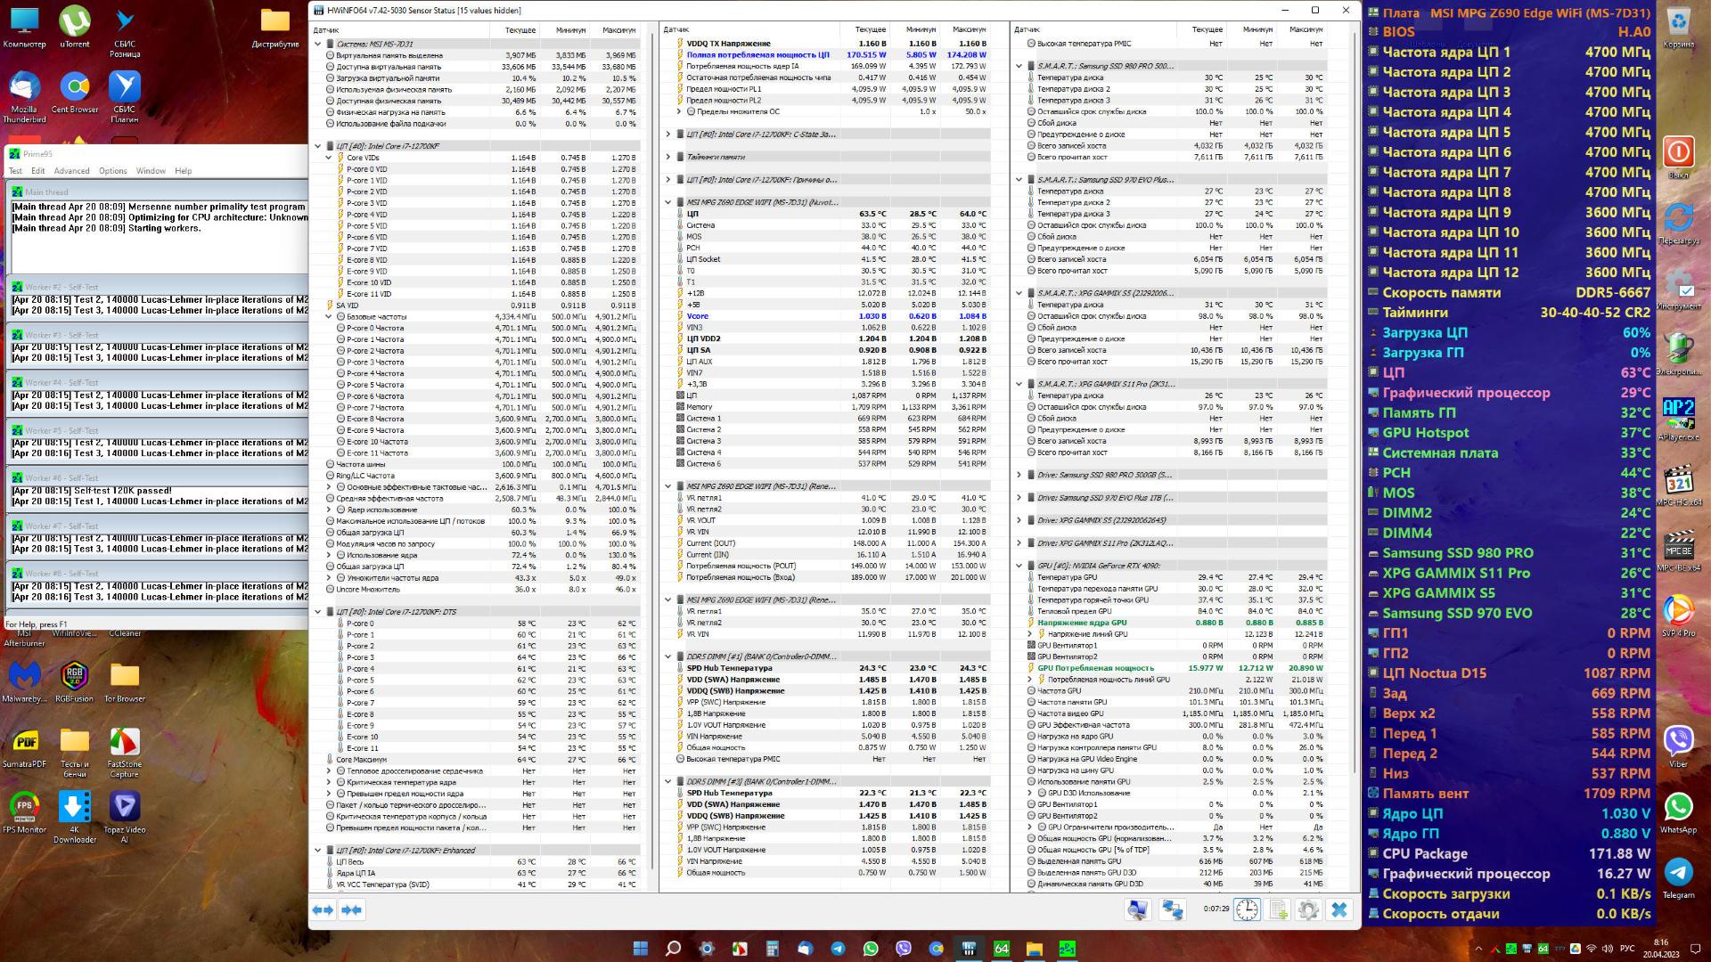1711x962 pixels.
Task: Click the expand columns arrows icon
Action: pos(323,909)
